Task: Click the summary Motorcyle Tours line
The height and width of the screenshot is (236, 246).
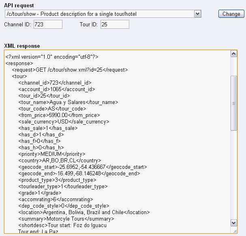Action: [x=66, y=219]
